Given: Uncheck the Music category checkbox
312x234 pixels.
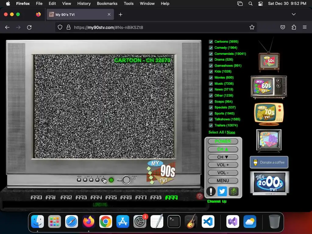Looking at the screenshot, I should coord(211,83).
